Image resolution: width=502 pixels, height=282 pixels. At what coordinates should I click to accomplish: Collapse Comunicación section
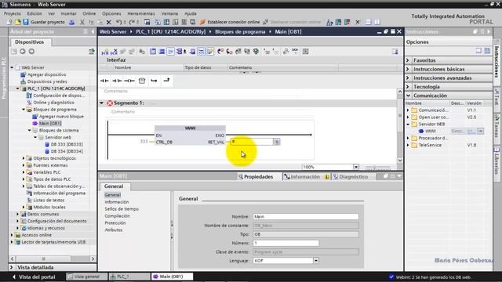pos(408,96)
